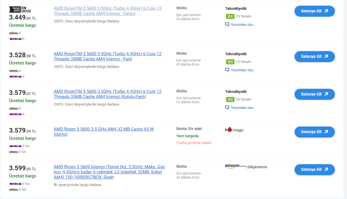Click the amazon.com.tr seller logo

[235, 167]
